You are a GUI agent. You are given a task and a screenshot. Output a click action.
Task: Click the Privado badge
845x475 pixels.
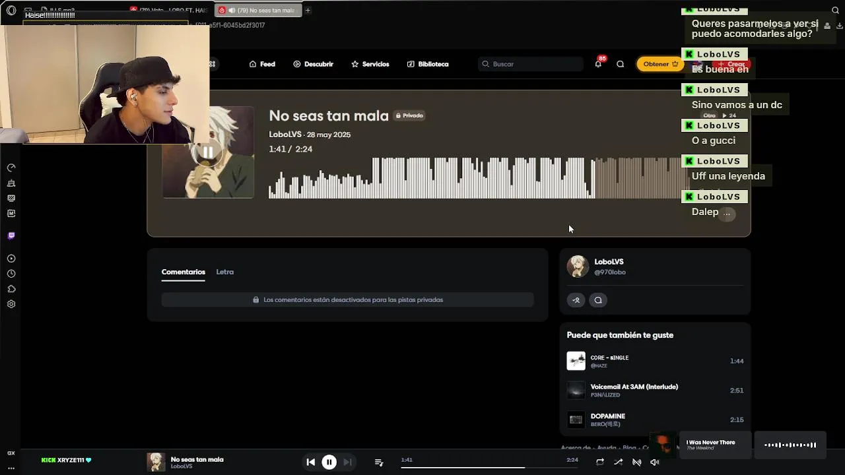409,115
